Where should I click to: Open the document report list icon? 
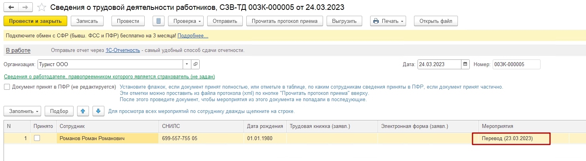(158, 21)
